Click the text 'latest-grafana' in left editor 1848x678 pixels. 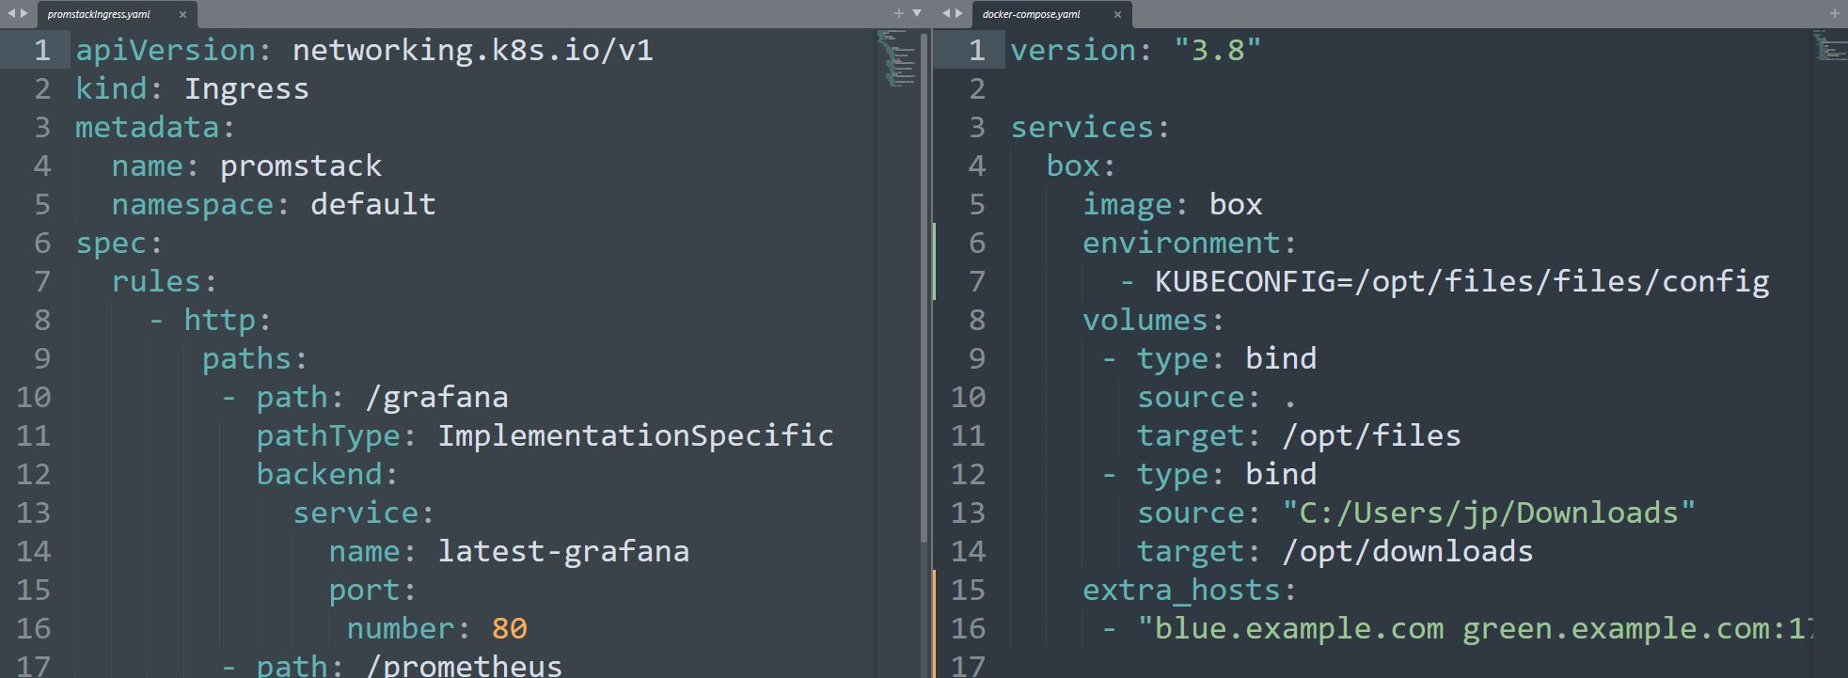click(562, 551)
